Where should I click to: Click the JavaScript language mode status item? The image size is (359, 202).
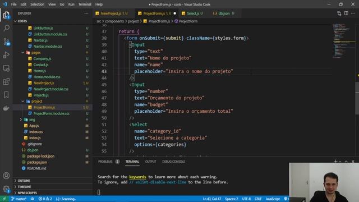[273, 199]
